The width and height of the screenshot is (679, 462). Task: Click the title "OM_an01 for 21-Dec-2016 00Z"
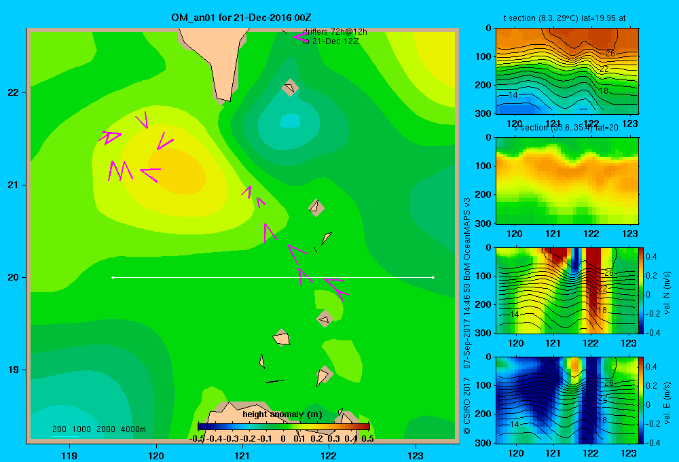coord(241,18)
